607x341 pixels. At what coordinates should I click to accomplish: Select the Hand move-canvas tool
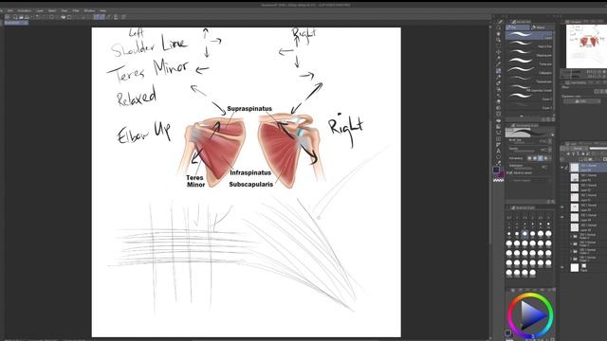point(499,34)
